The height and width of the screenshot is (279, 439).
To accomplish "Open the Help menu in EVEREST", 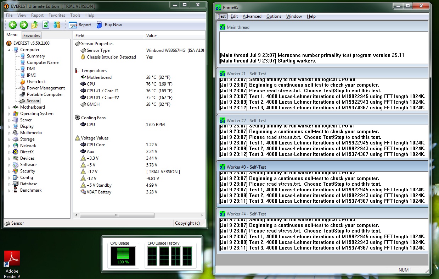I will tap(90, 15).
